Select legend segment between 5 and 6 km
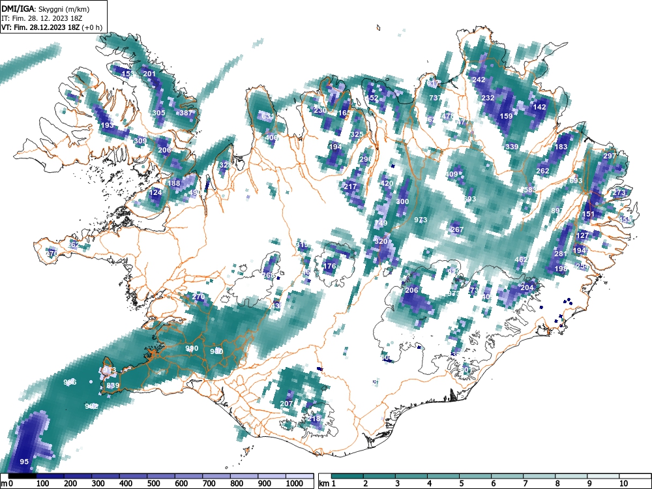Viewport: 652px width, 489px height. tap(475, 476)
